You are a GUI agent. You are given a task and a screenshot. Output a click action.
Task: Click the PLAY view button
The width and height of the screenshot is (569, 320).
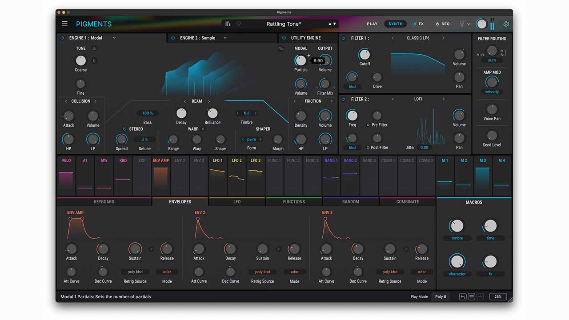[x=372, y=24]
